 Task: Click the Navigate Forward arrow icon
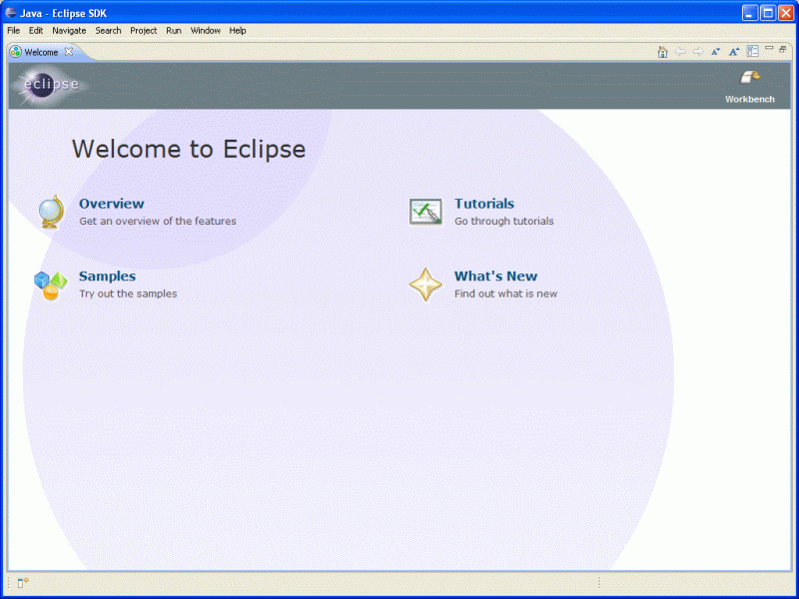click(x=698, y=52)
